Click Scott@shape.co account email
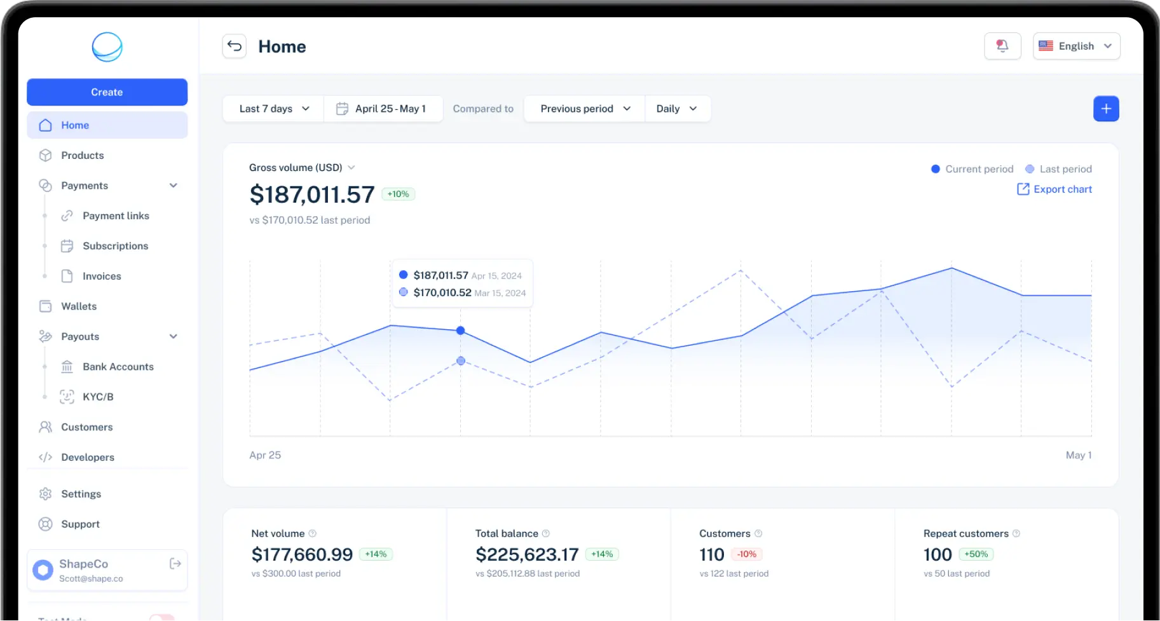Image resolution: width=1160 pixels, height=621 pixels. pos(91,579)
